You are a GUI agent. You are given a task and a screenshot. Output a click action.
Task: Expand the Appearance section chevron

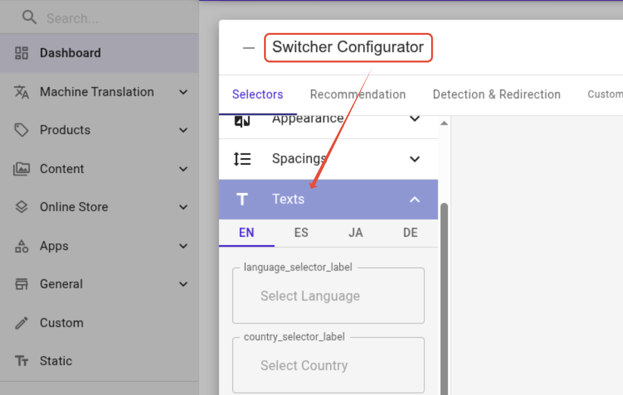pyautogui.click(x=415, y=119)
